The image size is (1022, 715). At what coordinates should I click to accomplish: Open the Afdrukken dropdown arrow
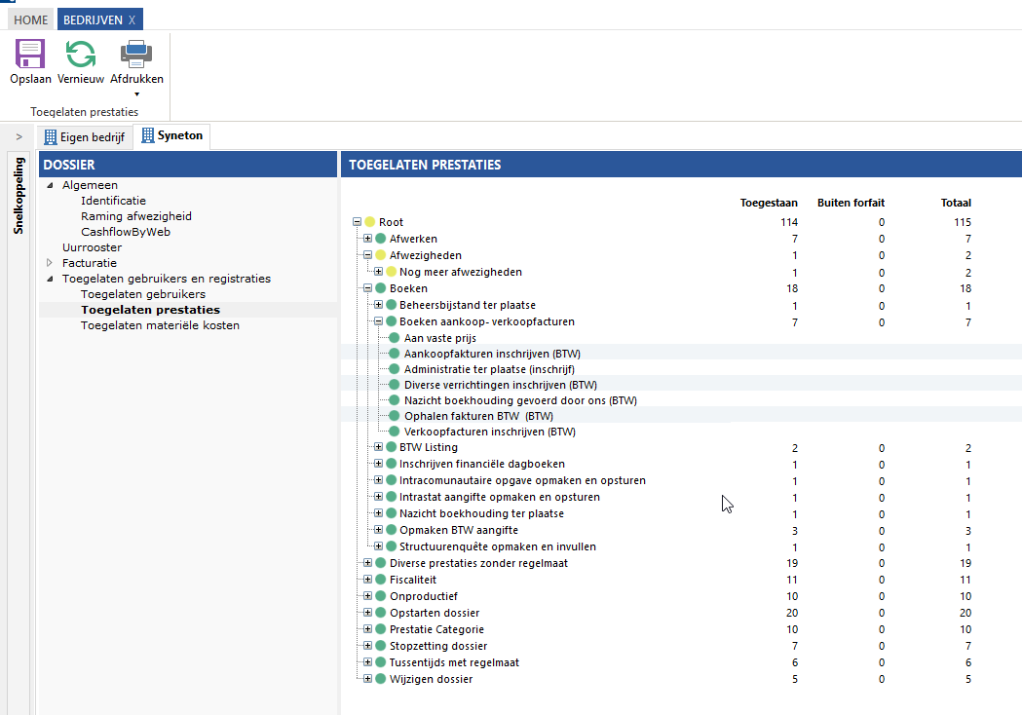[136, 94]
